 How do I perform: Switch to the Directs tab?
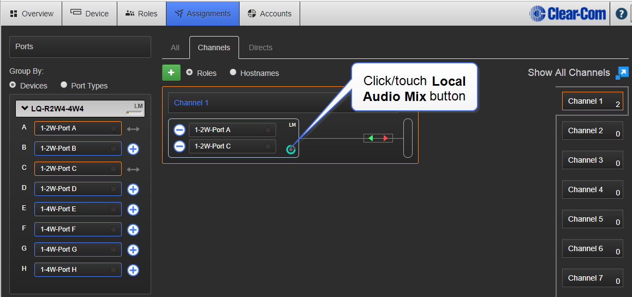click(260, 47)
